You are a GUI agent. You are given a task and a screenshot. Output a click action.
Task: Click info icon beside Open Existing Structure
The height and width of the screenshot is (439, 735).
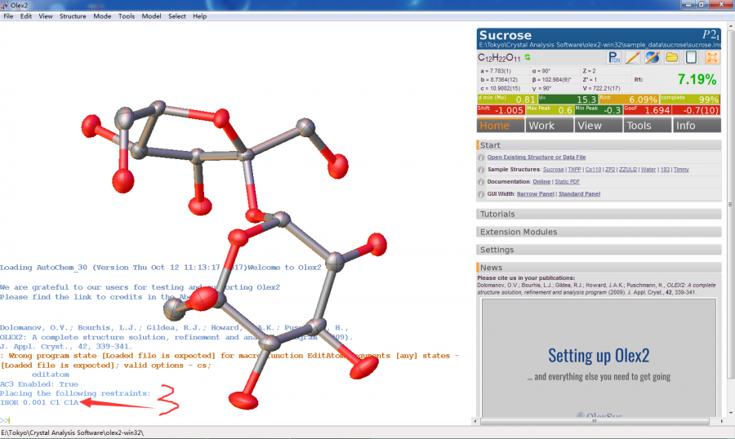click(x=481, y=157)
